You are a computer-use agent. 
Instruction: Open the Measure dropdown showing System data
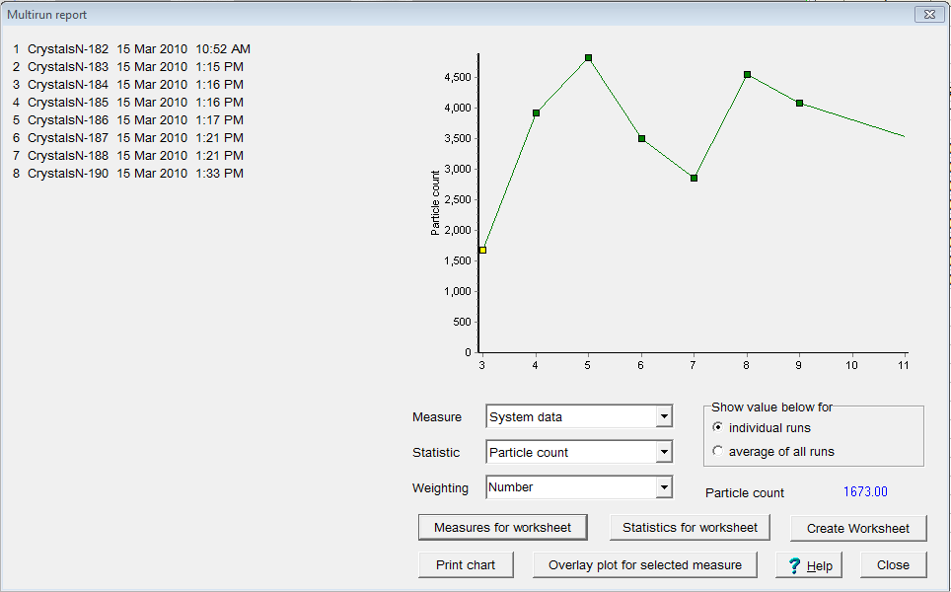(664, 417)
